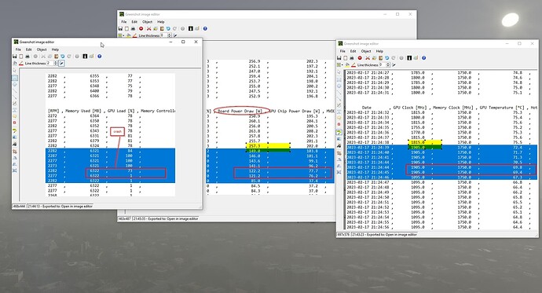Select the rectangle tool in the left editor sidebar
This screenshot has width=542, height=293.
pyautogui.click(x=15, y=78)
